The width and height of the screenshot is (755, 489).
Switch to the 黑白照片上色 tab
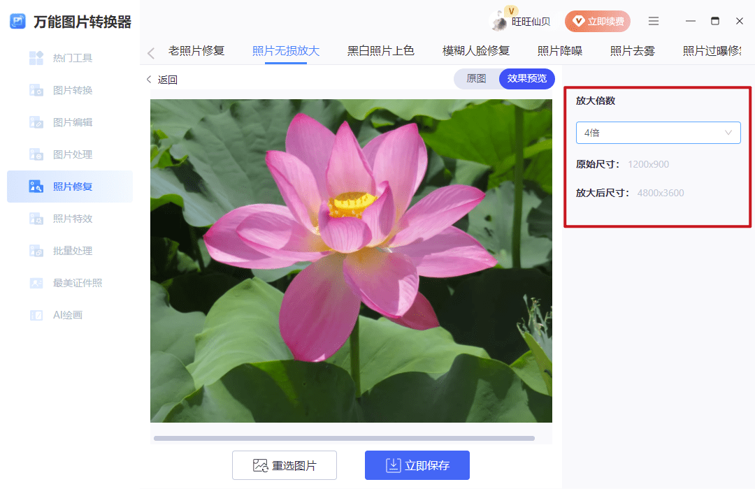pos(380,50)
